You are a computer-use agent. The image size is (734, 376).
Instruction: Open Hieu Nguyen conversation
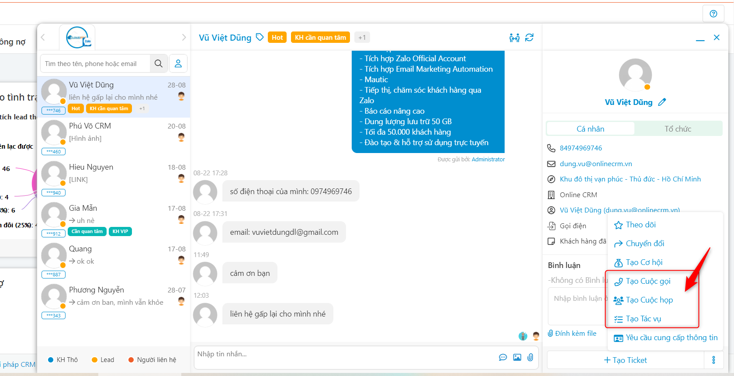click(x=114, y=179)
